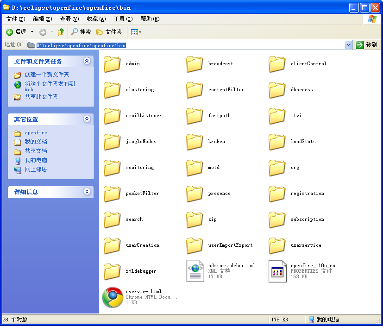Collapse the 文件和文件夹任务 panel
Viewport: 383px width, 326px height.
click(x=88, y=61)
